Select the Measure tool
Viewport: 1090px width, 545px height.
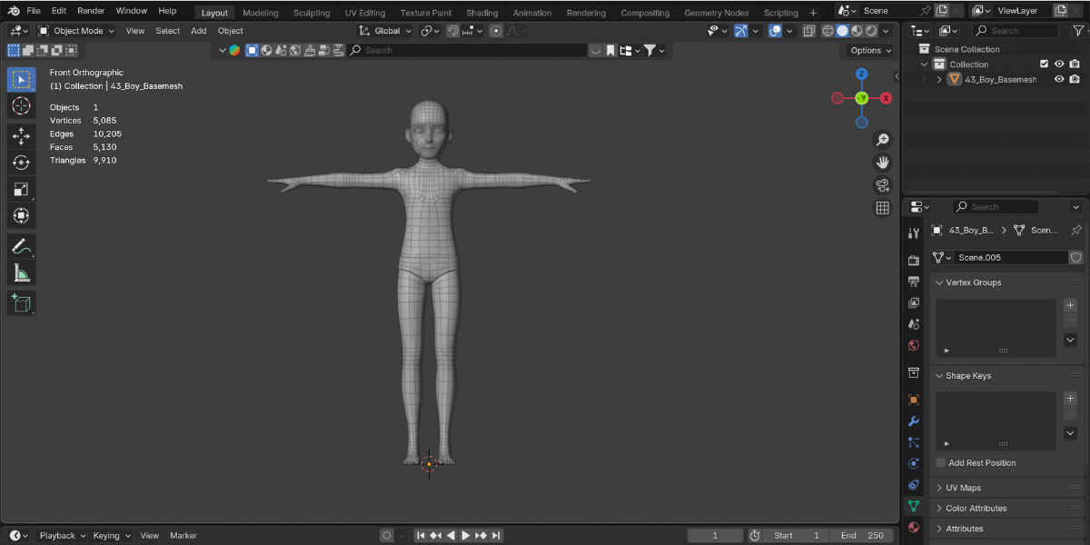[22, 272]
